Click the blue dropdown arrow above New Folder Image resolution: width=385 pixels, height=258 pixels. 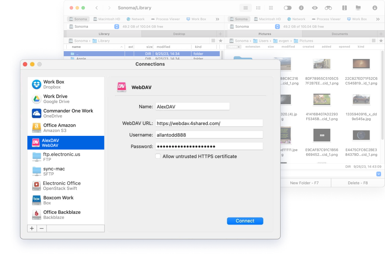click(378, 174)
